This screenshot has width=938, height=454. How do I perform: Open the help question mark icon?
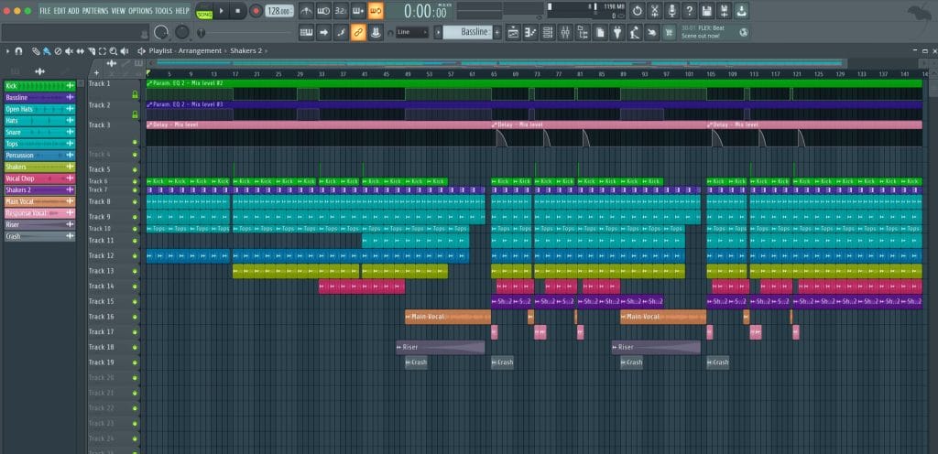(689, 11)
